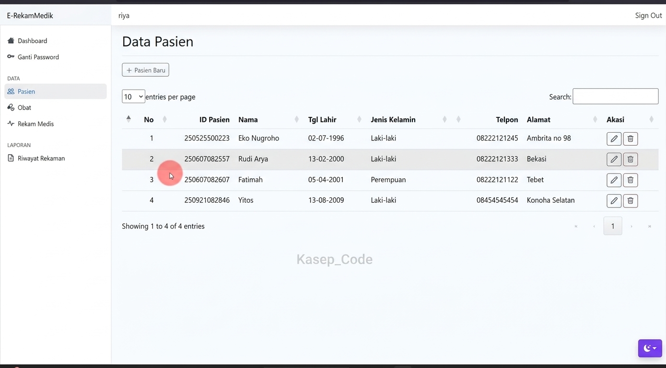Delete Fatimah's record using trash icon
The image size is (666, 368).
click(x=630, y=180)
